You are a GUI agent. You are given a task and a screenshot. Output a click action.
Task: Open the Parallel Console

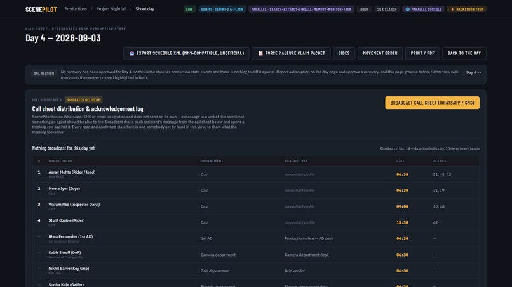(423, 9)
